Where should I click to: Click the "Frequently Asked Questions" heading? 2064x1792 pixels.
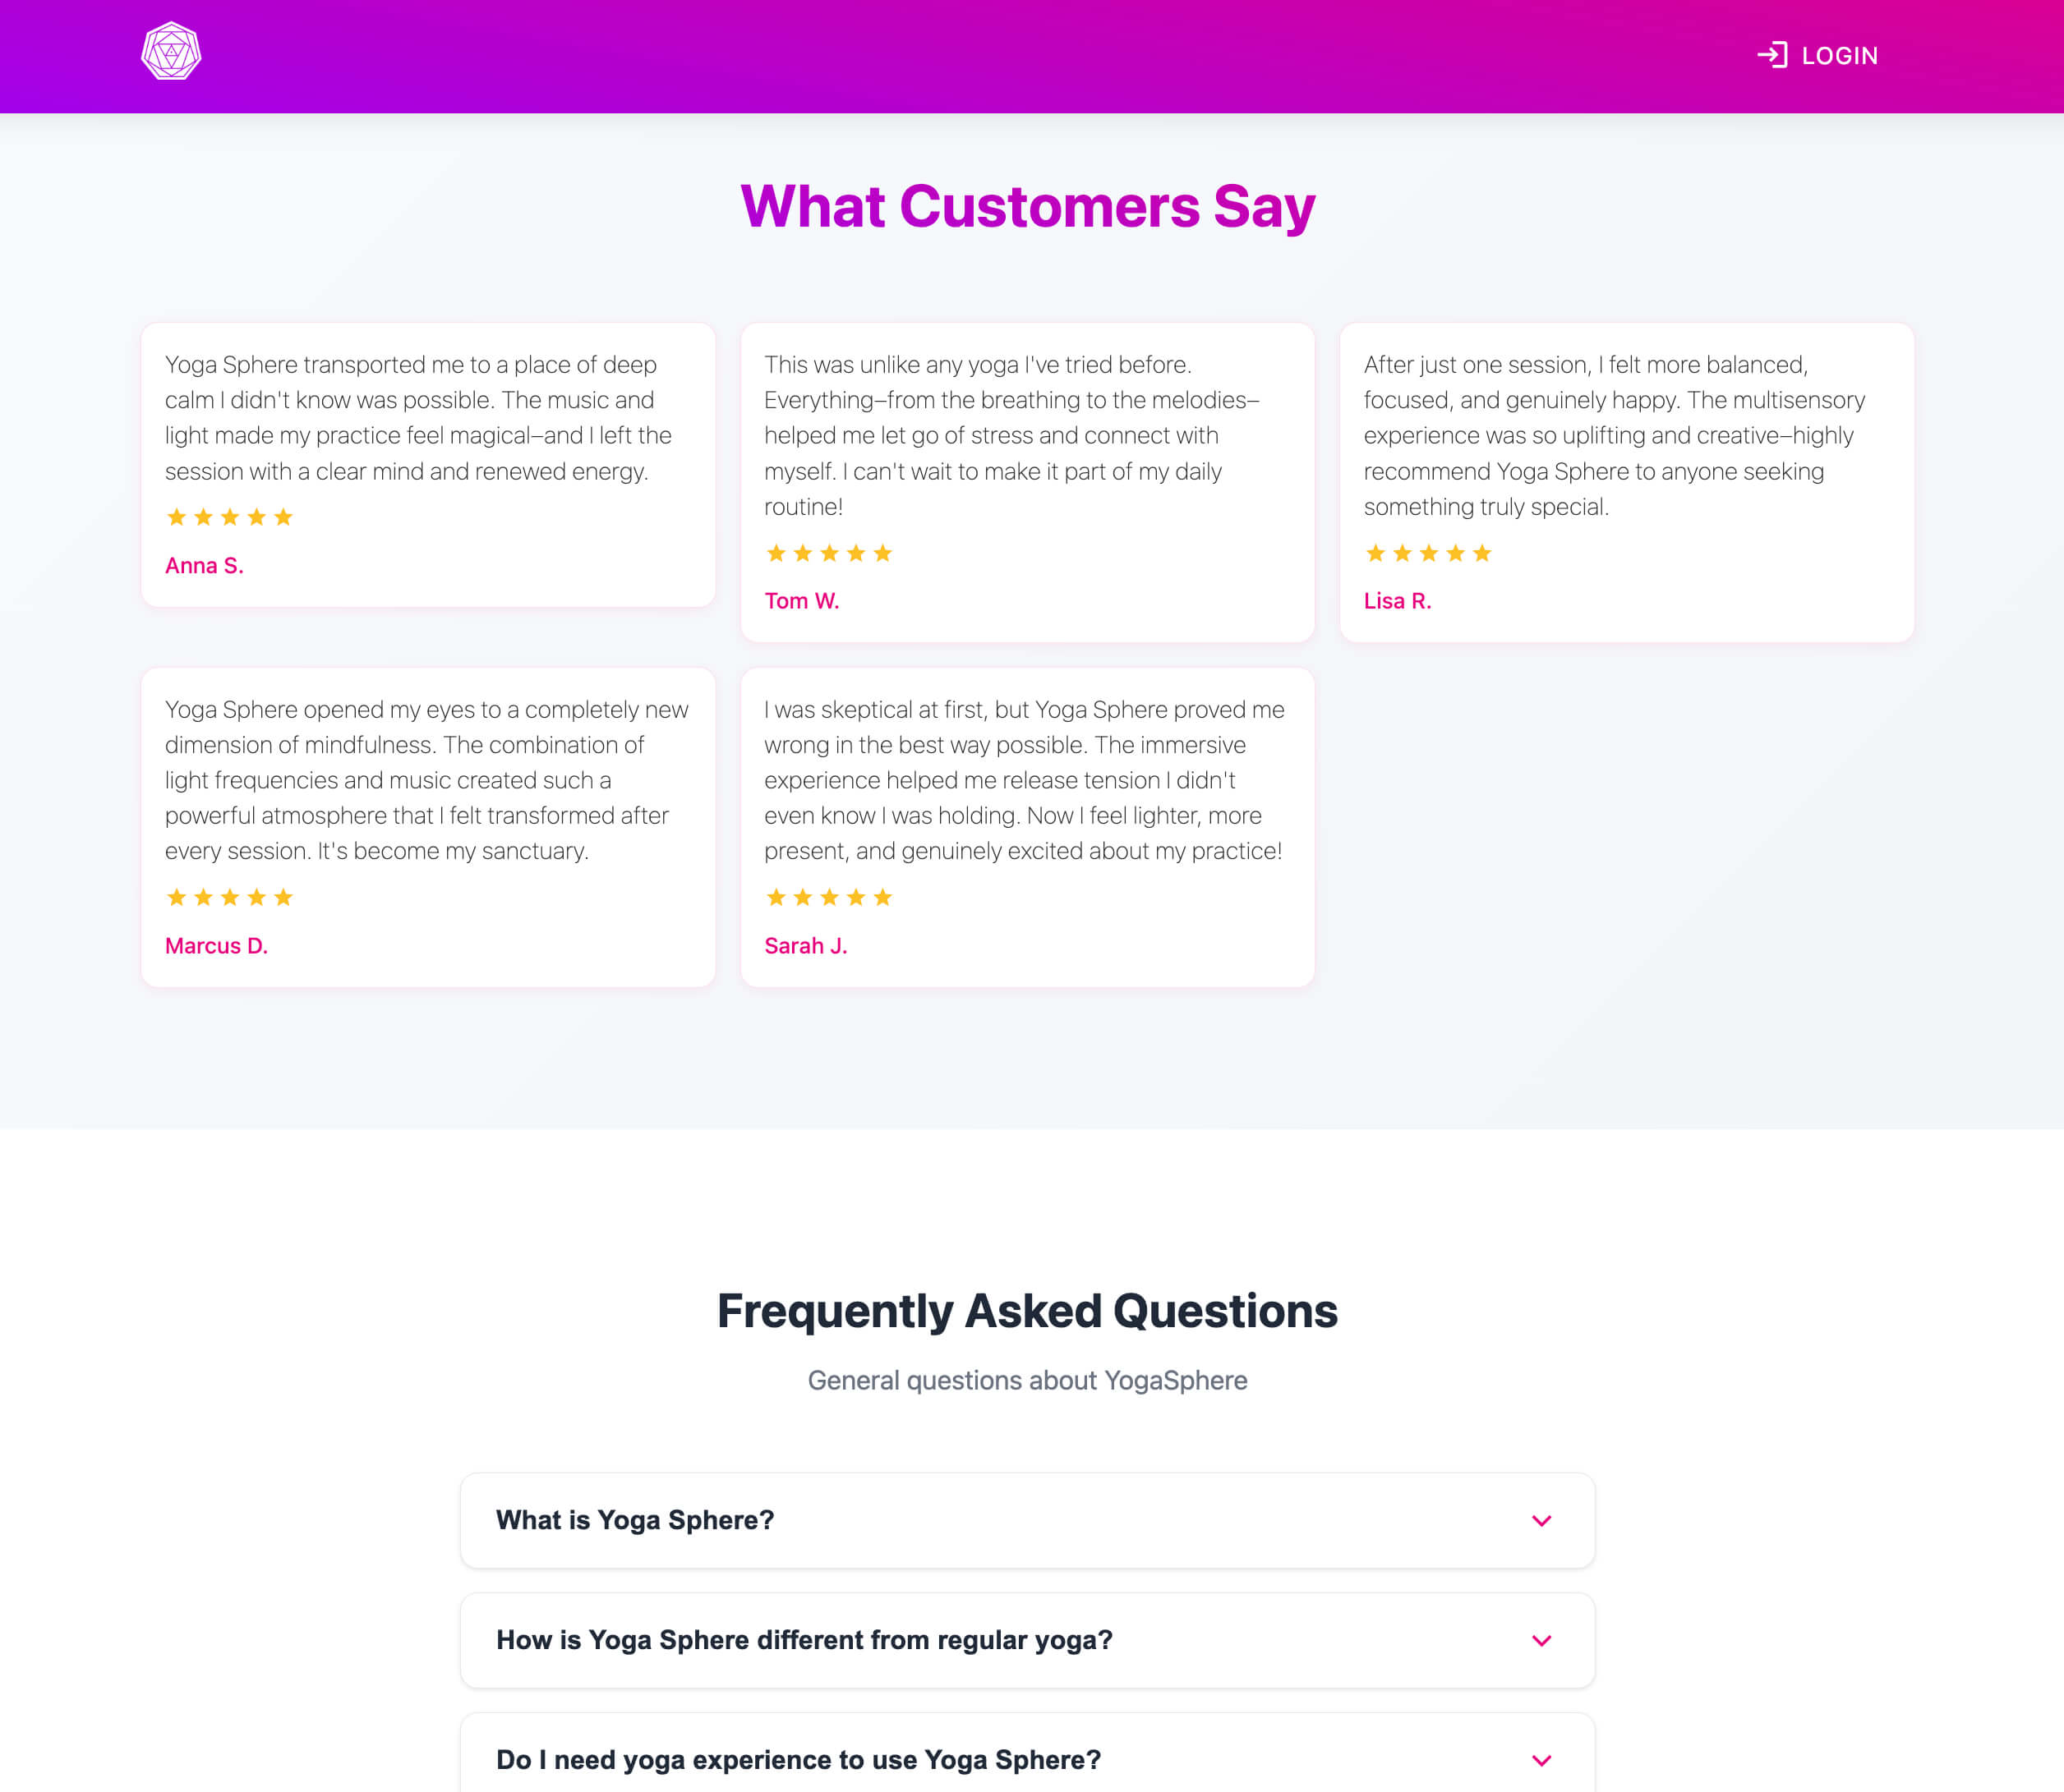pyautogui.click(x=1028, y=1311)
